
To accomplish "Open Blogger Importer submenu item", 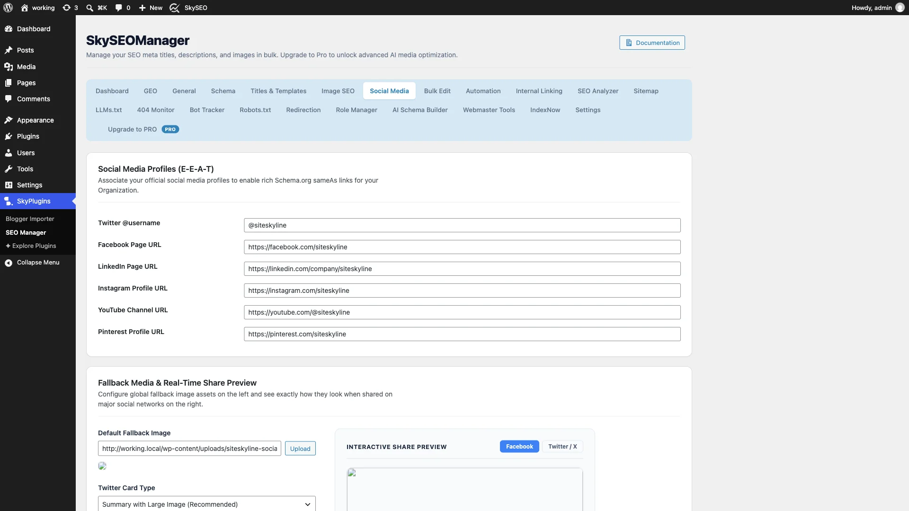I will (30, 219).
